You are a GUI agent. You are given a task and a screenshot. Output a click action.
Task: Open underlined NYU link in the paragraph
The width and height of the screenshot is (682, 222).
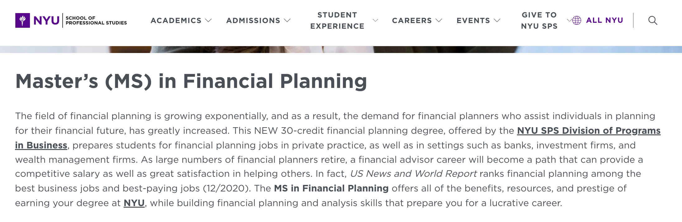click(x=134, y=203)
